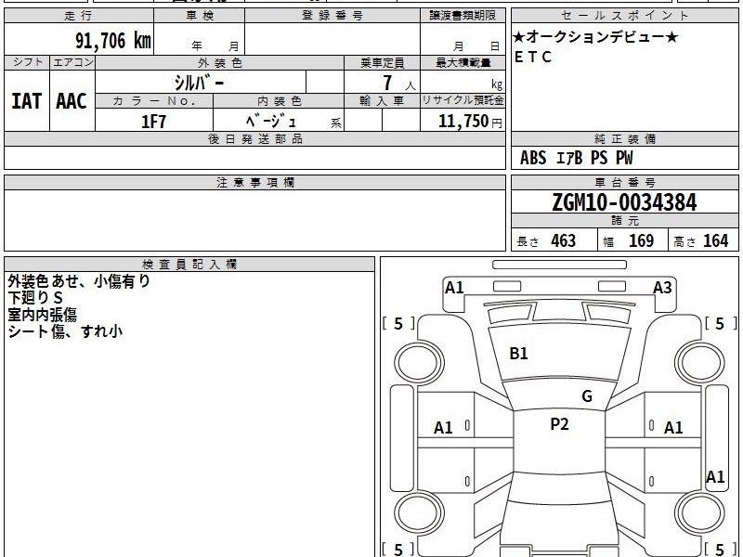Click the 車台番号 header
743x557 pixels.
(624, 182)
